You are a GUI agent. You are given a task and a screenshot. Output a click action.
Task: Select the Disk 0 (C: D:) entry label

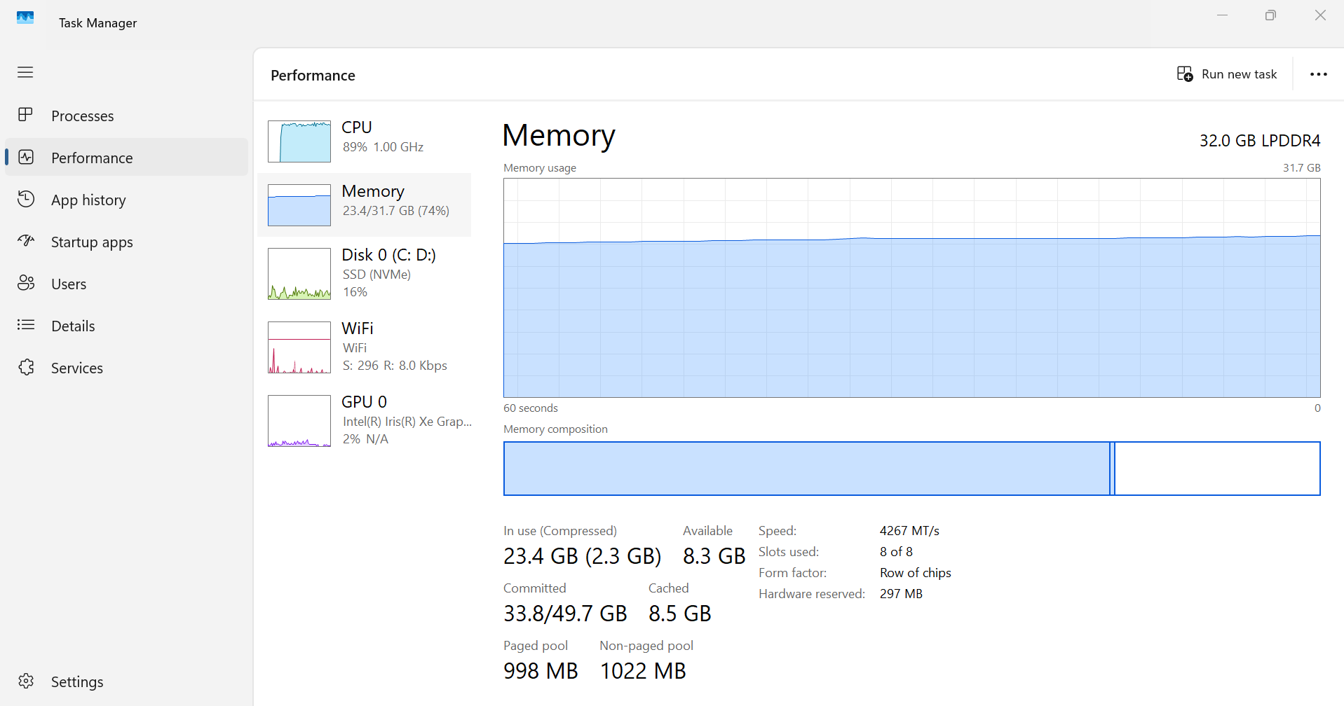click(388, 255)
